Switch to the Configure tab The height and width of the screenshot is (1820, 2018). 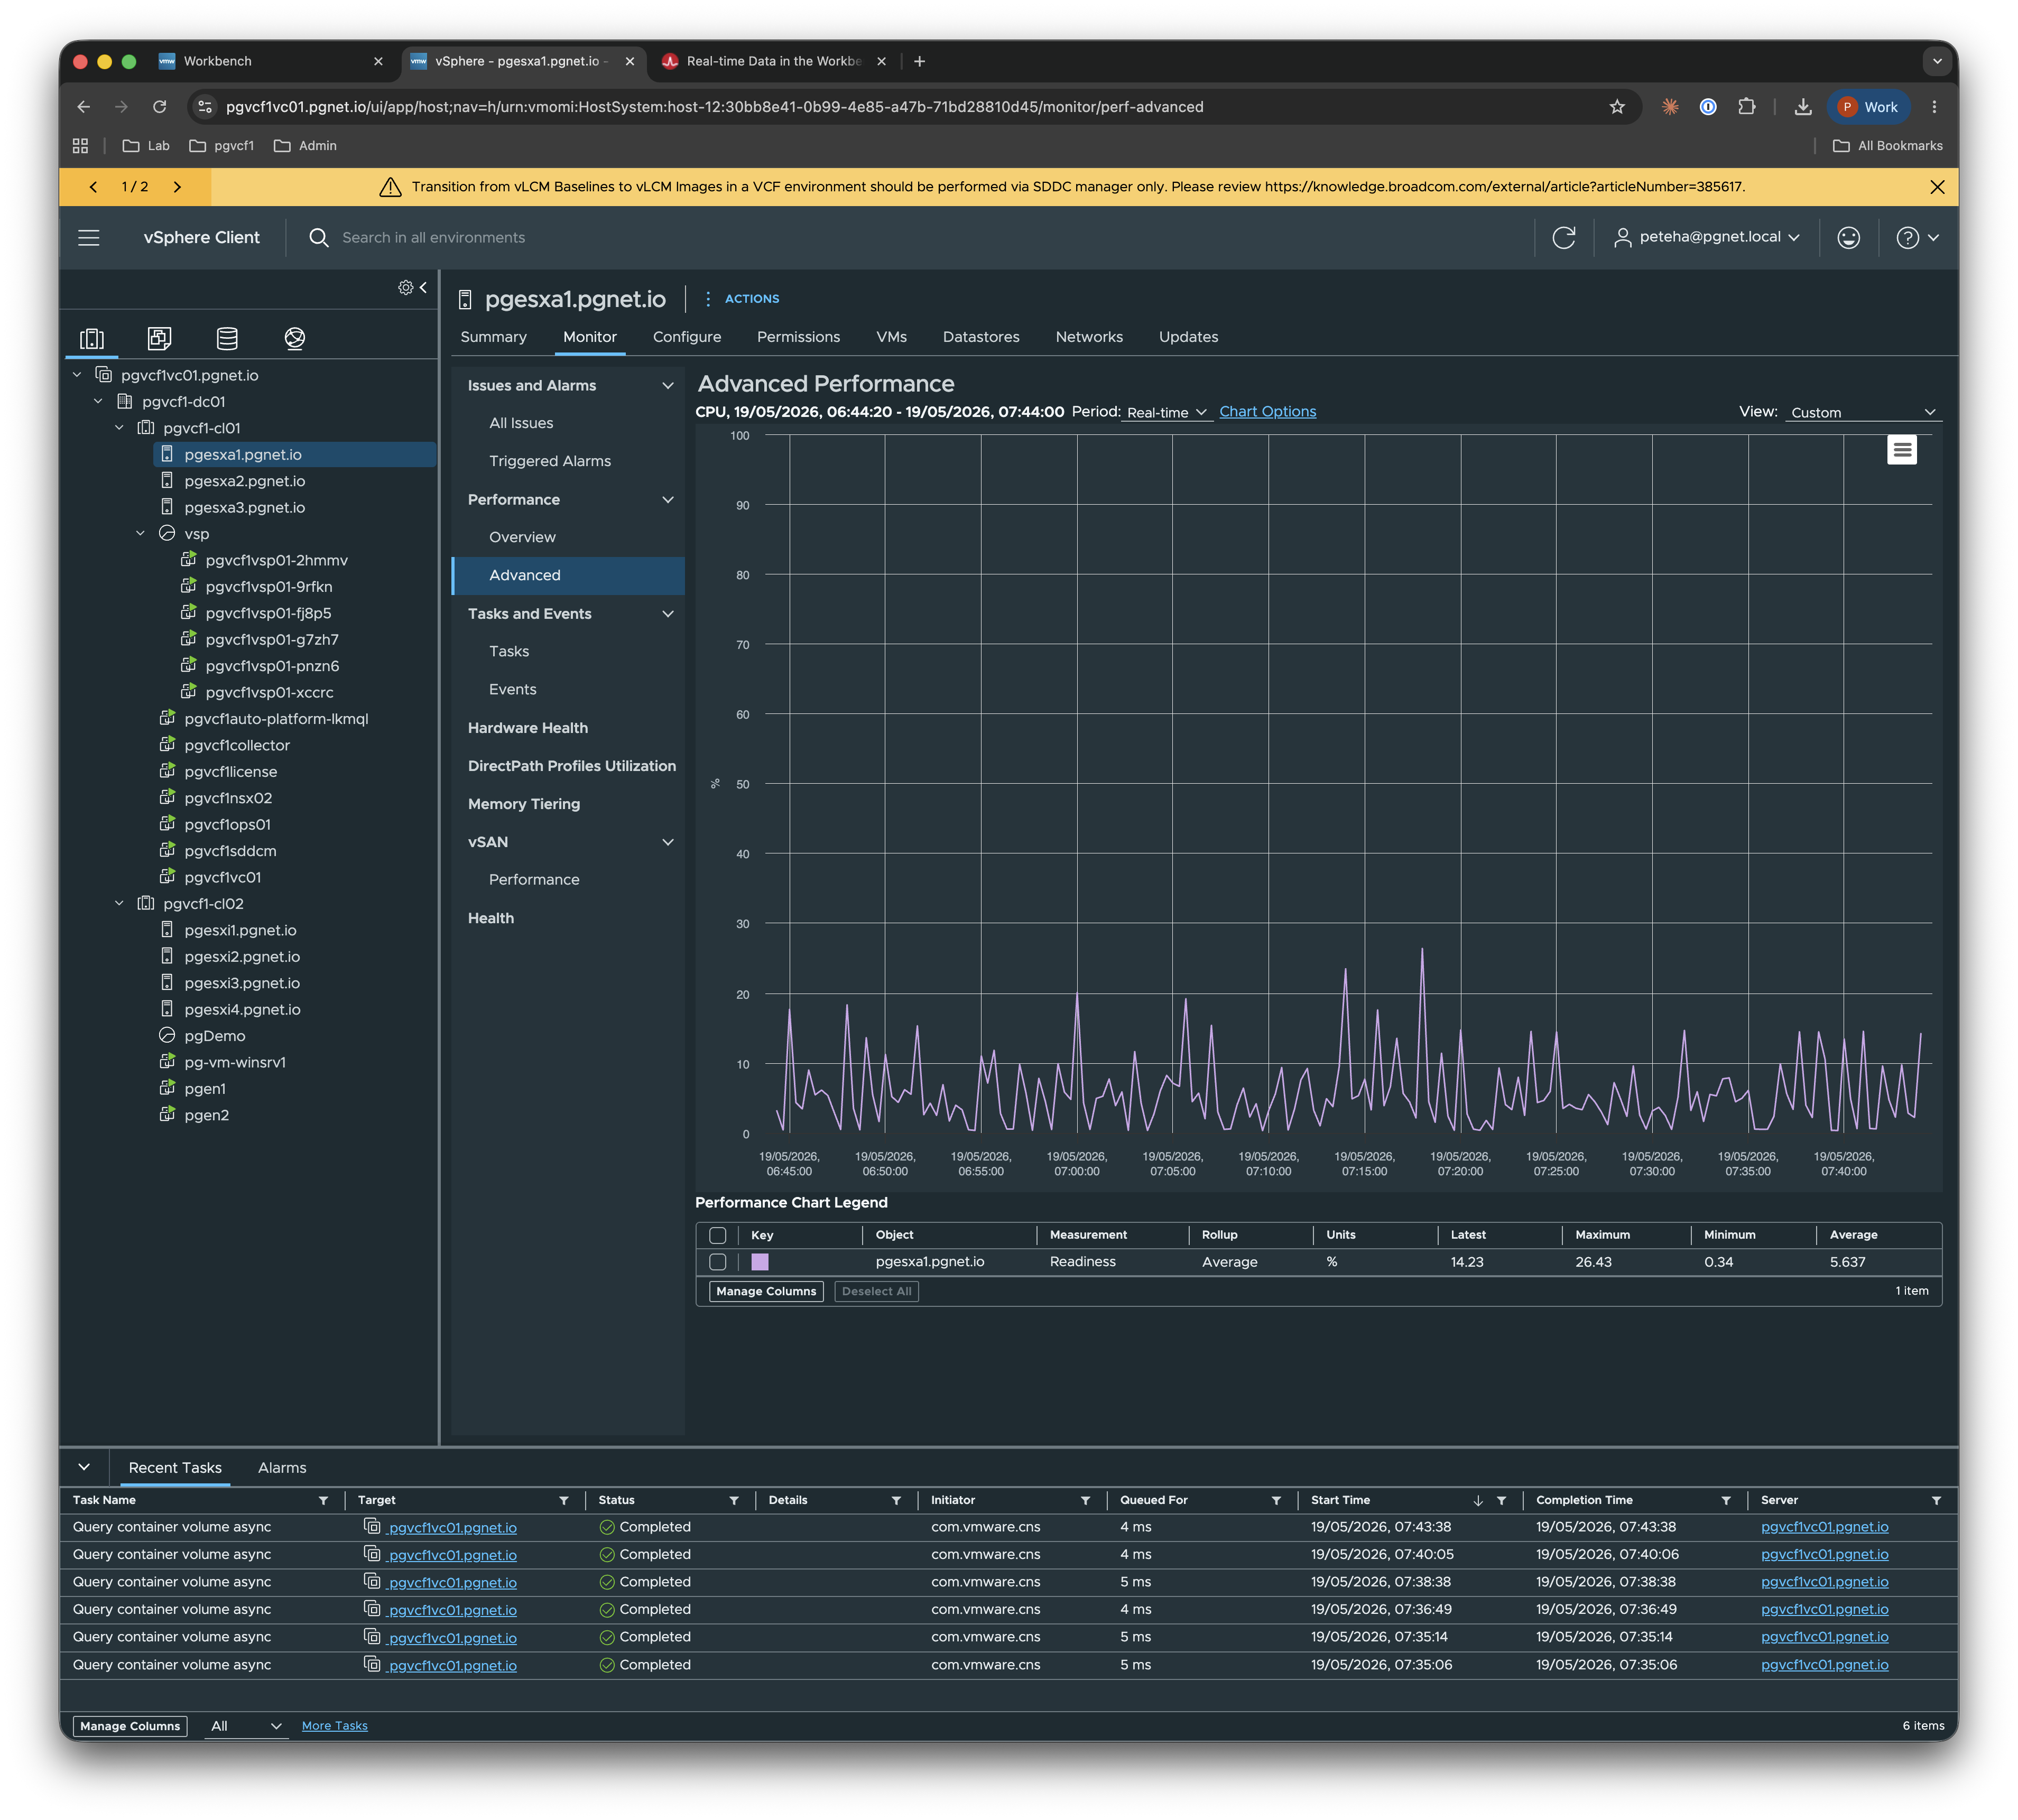[687, 337]
